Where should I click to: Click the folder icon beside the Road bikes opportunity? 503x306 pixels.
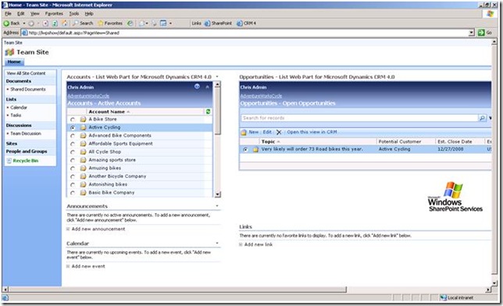pyautogui.click(x=255, y=149)
